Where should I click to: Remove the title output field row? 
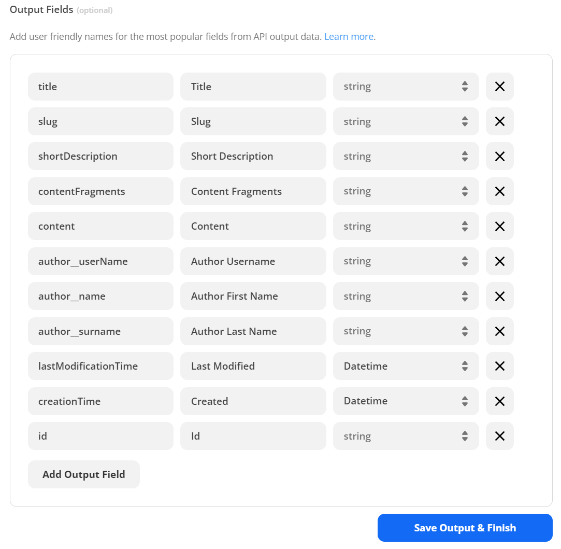tap(499, 86)
